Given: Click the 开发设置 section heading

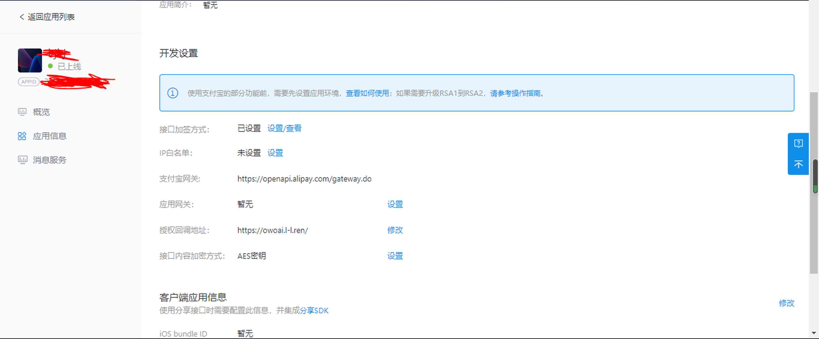Looking at the screenshot, I should point(178,53).
